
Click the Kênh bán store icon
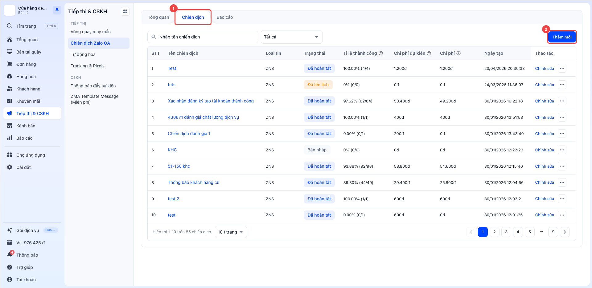10,126
